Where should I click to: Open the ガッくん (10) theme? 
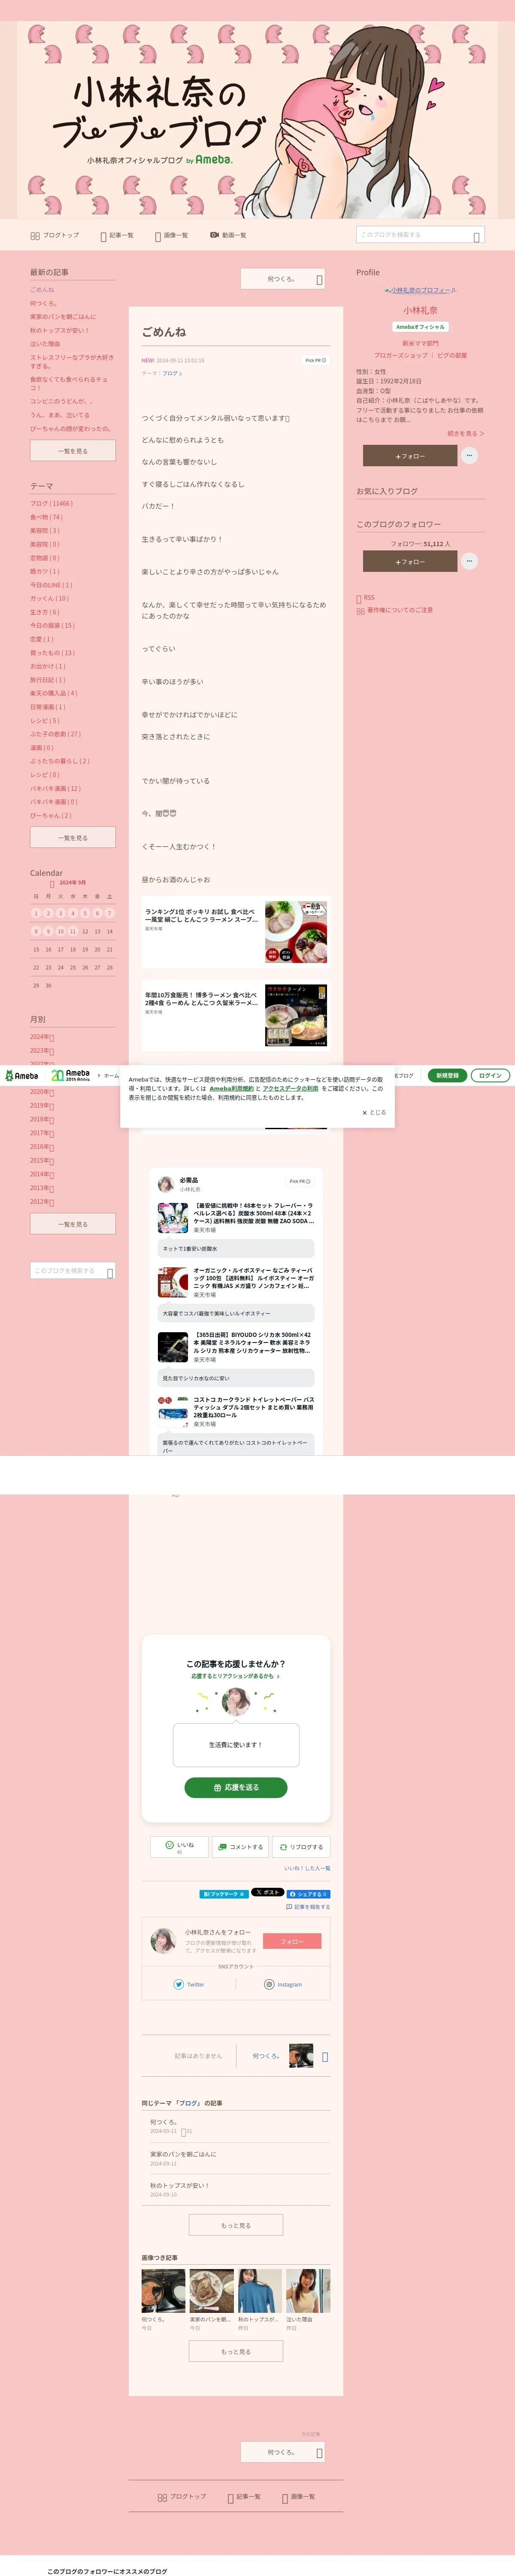pyautogui.click(x=49, y=598)
